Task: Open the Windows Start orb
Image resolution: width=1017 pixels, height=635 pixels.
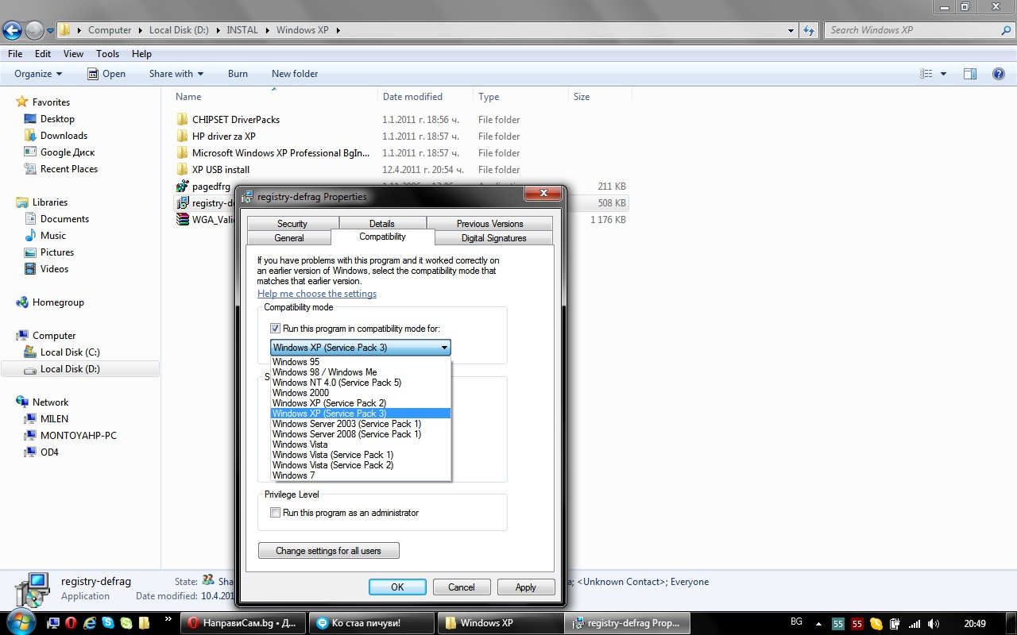Action: 21,621
